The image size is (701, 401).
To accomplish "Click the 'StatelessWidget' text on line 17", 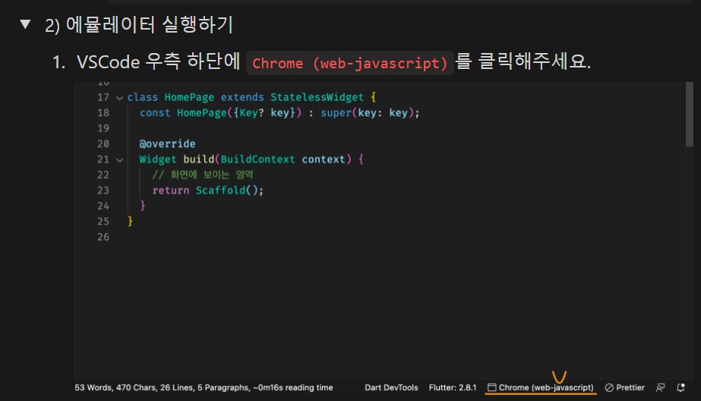I will [317, 97].
